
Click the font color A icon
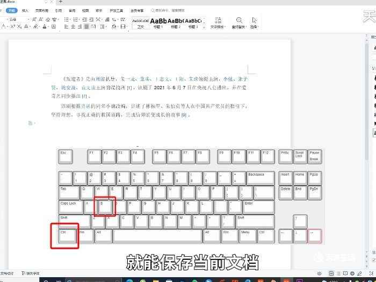[45, 27]
